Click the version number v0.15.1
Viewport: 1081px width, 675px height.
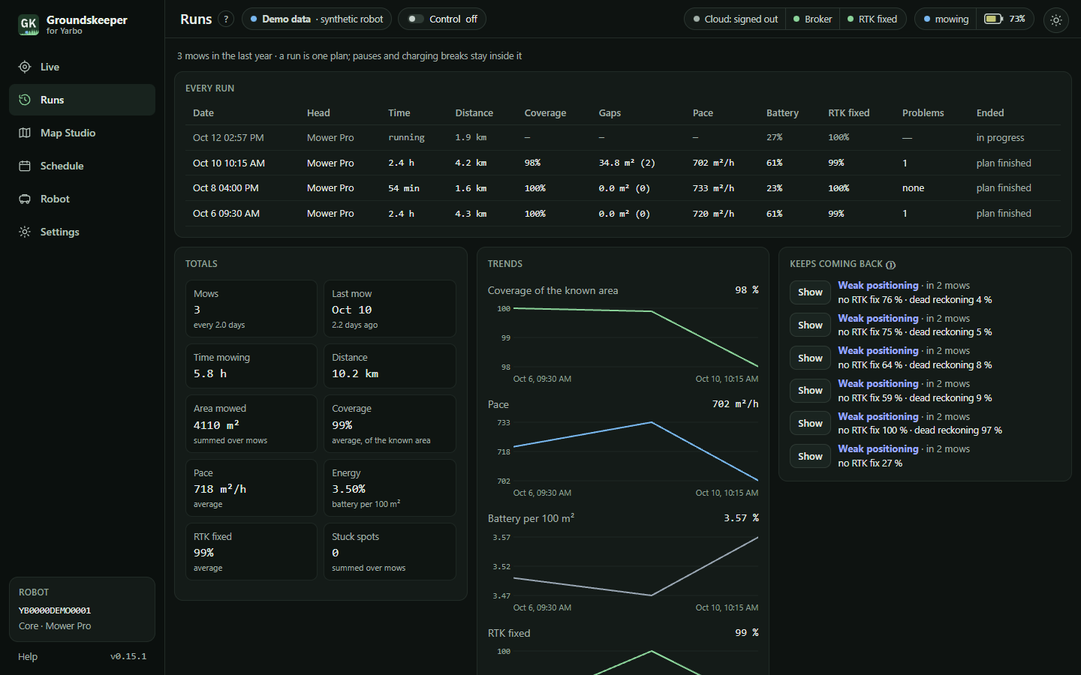128,656
